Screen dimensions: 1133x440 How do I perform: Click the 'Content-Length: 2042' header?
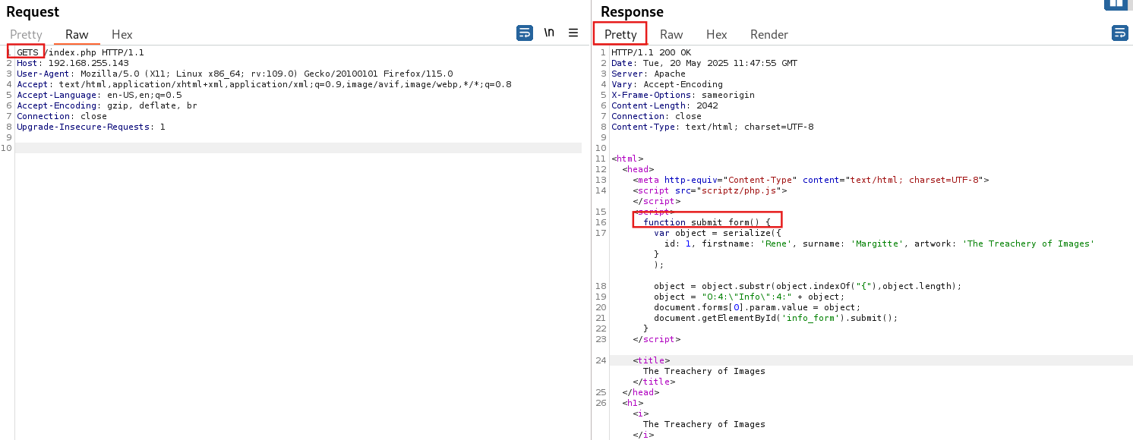coord(664,105)
